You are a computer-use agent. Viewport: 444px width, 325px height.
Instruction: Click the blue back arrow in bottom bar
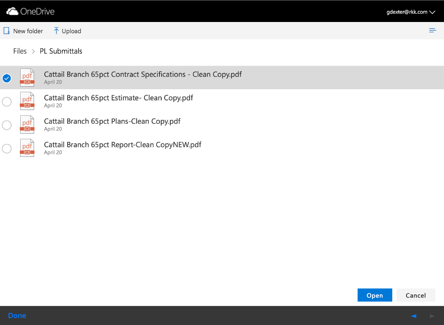[x=414, y=316]
